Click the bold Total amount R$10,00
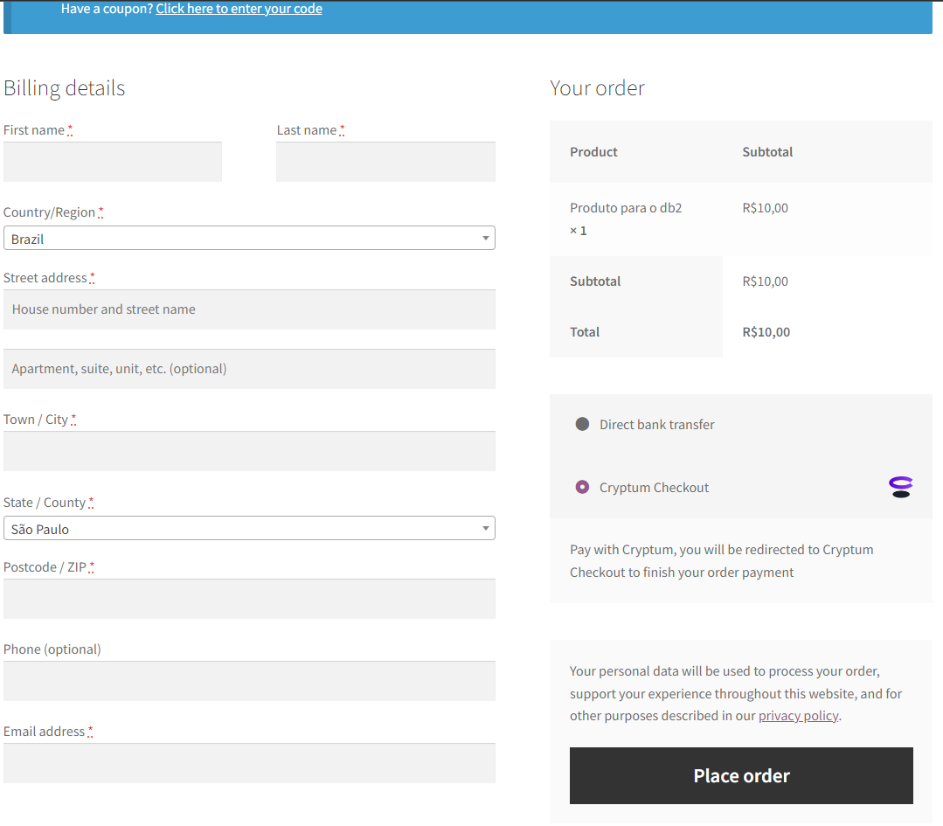The height and width of the screenshot is (826, 943). (766, 332)
